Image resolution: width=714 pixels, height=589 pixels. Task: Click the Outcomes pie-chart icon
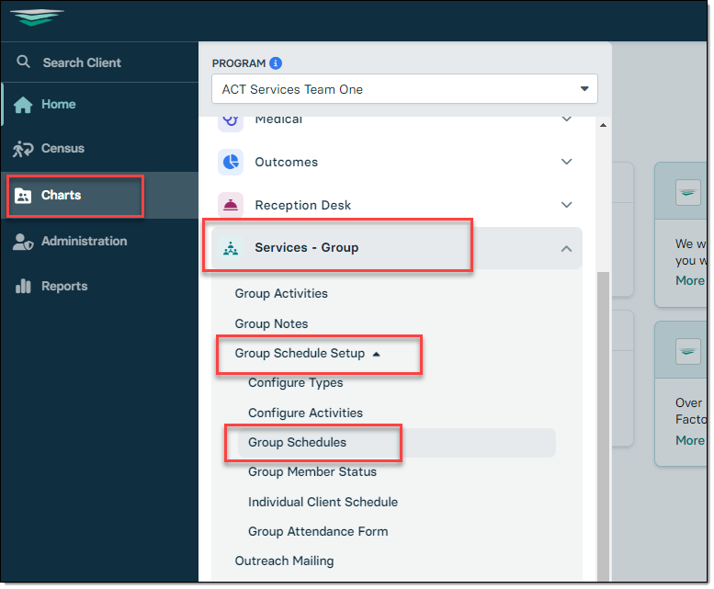[231, 162]
